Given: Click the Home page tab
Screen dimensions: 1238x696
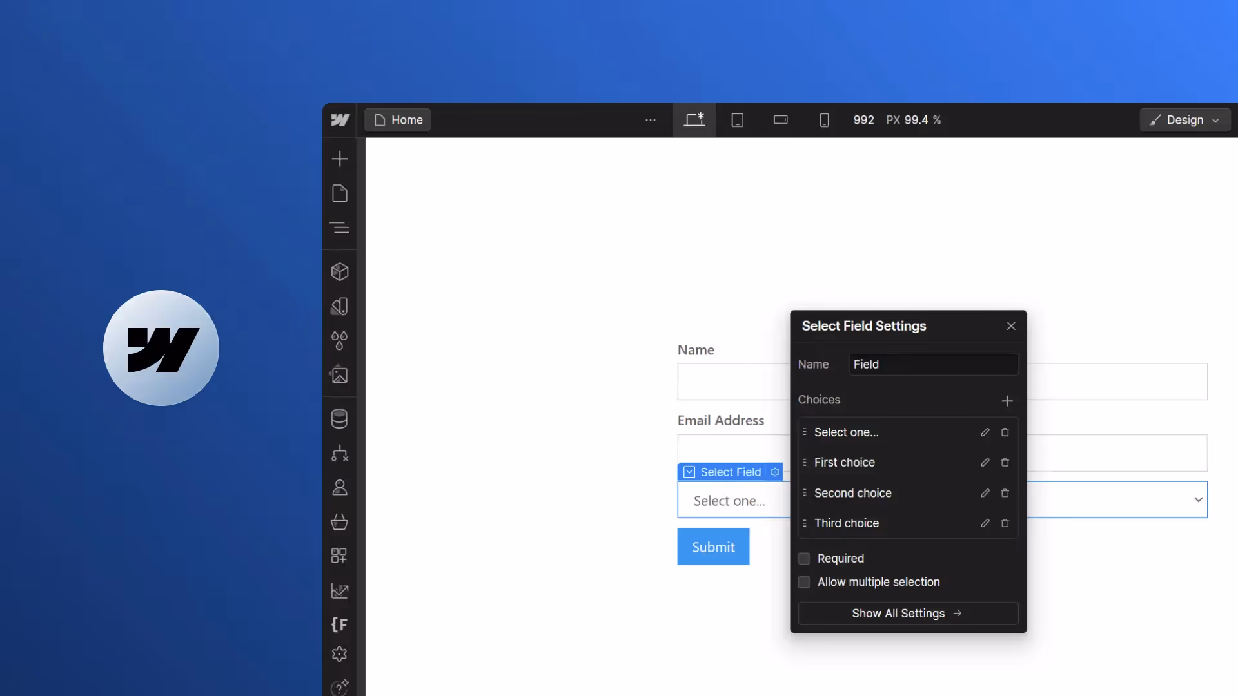Looking at the screenshot, I should [398, 120].
